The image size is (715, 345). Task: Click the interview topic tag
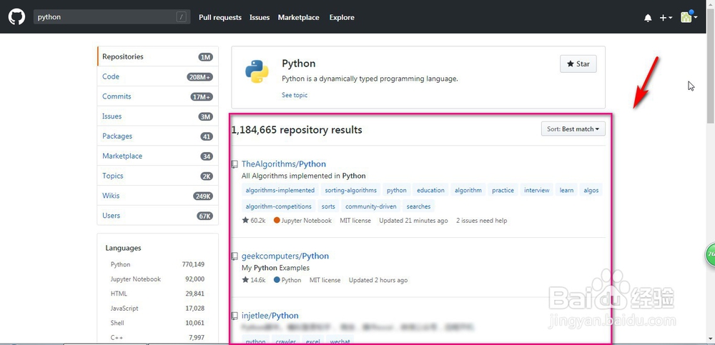(x=537, y=191)
